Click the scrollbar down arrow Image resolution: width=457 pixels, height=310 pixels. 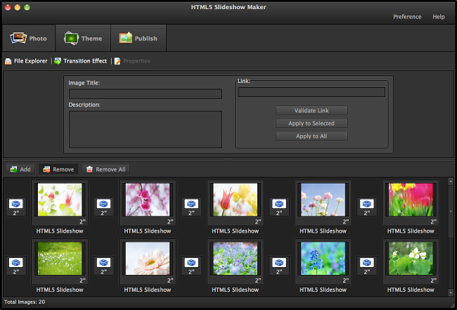[451, 292]
